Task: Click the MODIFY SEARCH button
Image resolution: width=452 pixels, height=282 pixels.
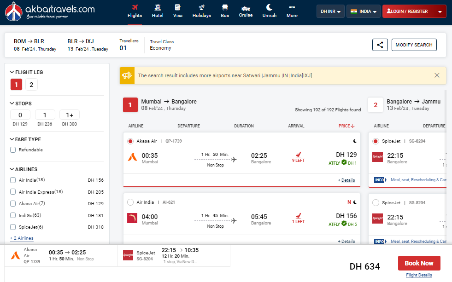Action: pyautogui.click(x=414, y=45)
